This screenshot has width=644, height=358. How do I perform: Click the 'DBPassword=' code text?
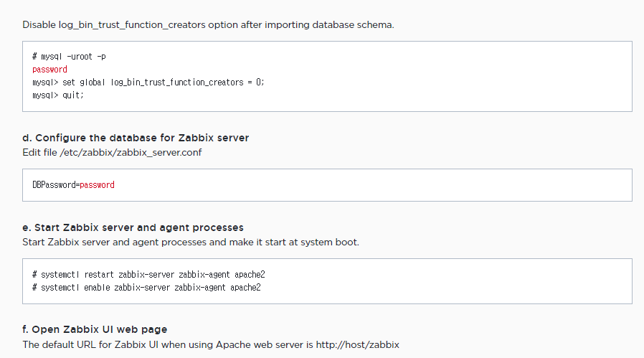click(x=56, y=185)
